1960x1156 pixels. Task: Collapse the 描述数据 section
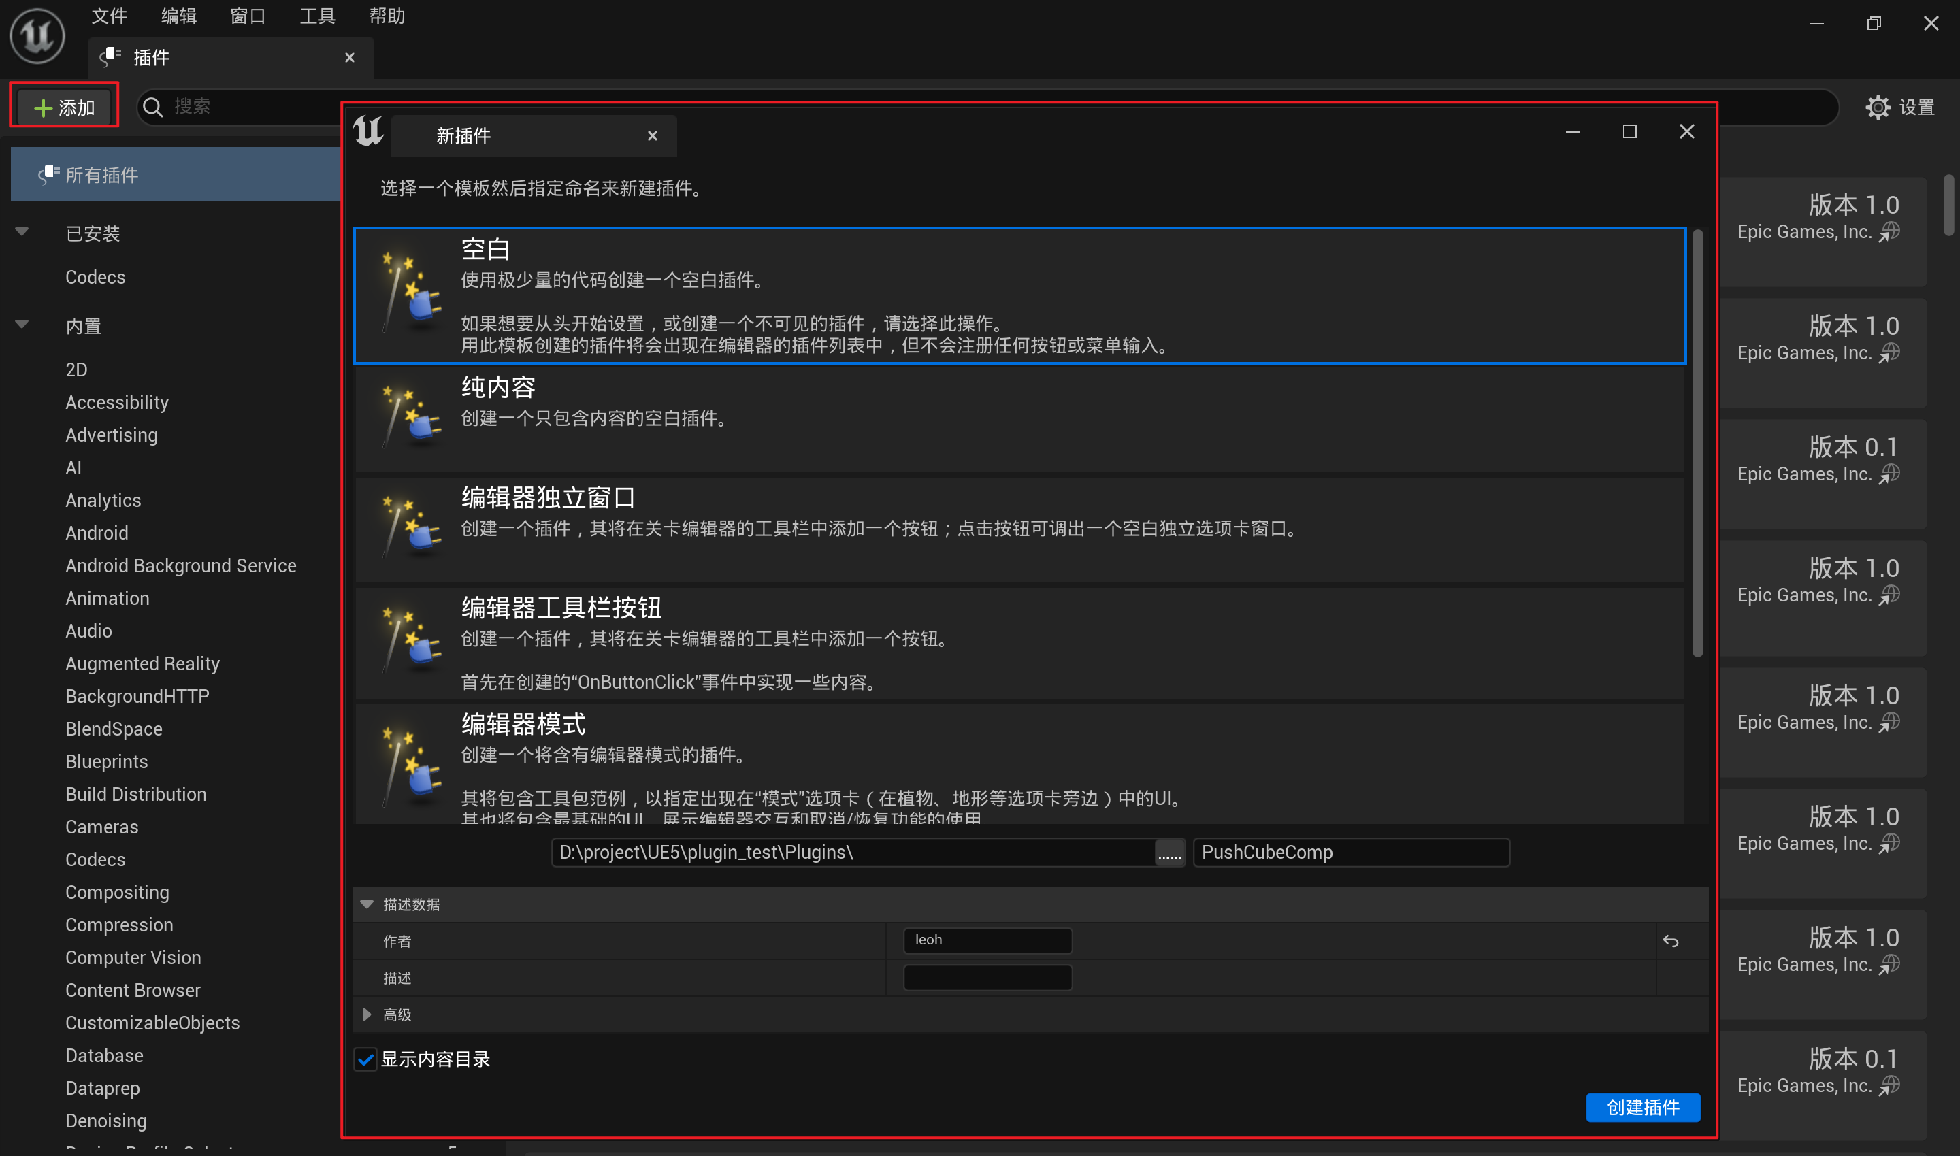[366, 904]
